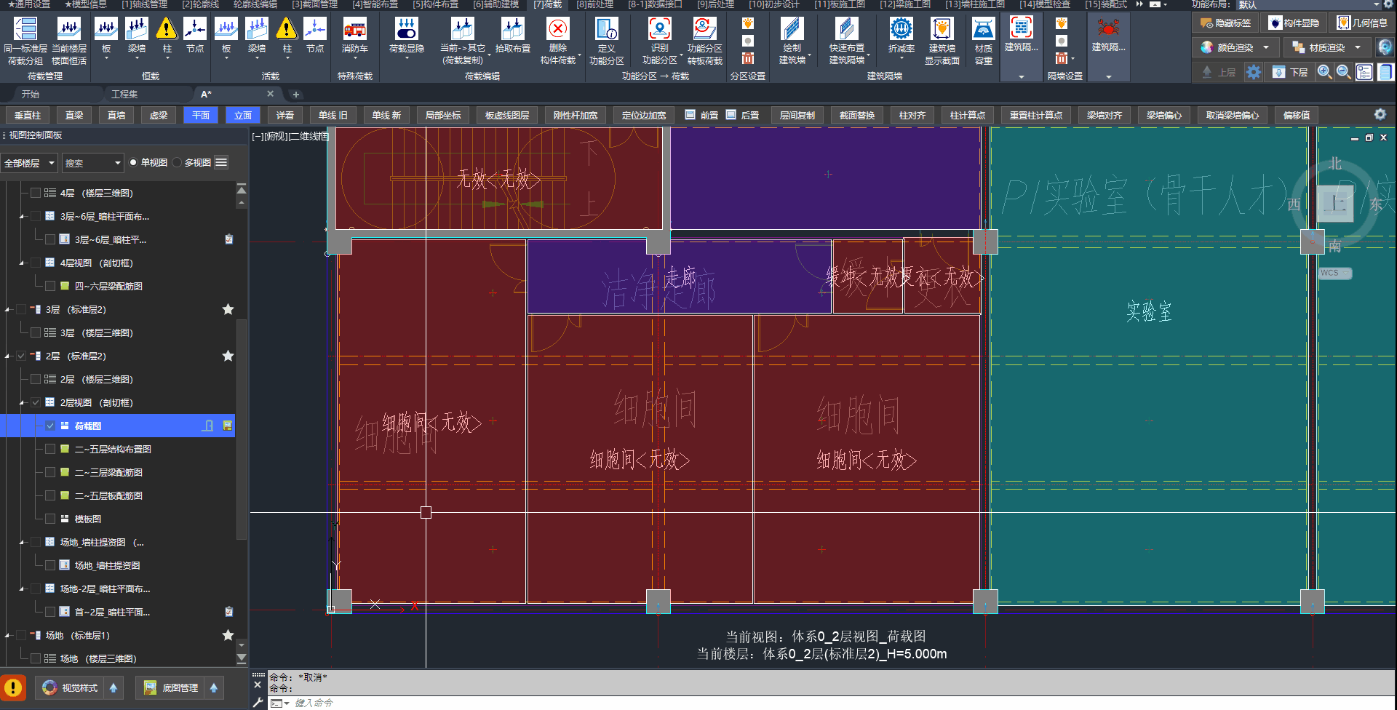This screenshot has height=710, width=1397.
Task: Switch to the [8]前处理 ribbon tab
Action: [x=594, y=4]
